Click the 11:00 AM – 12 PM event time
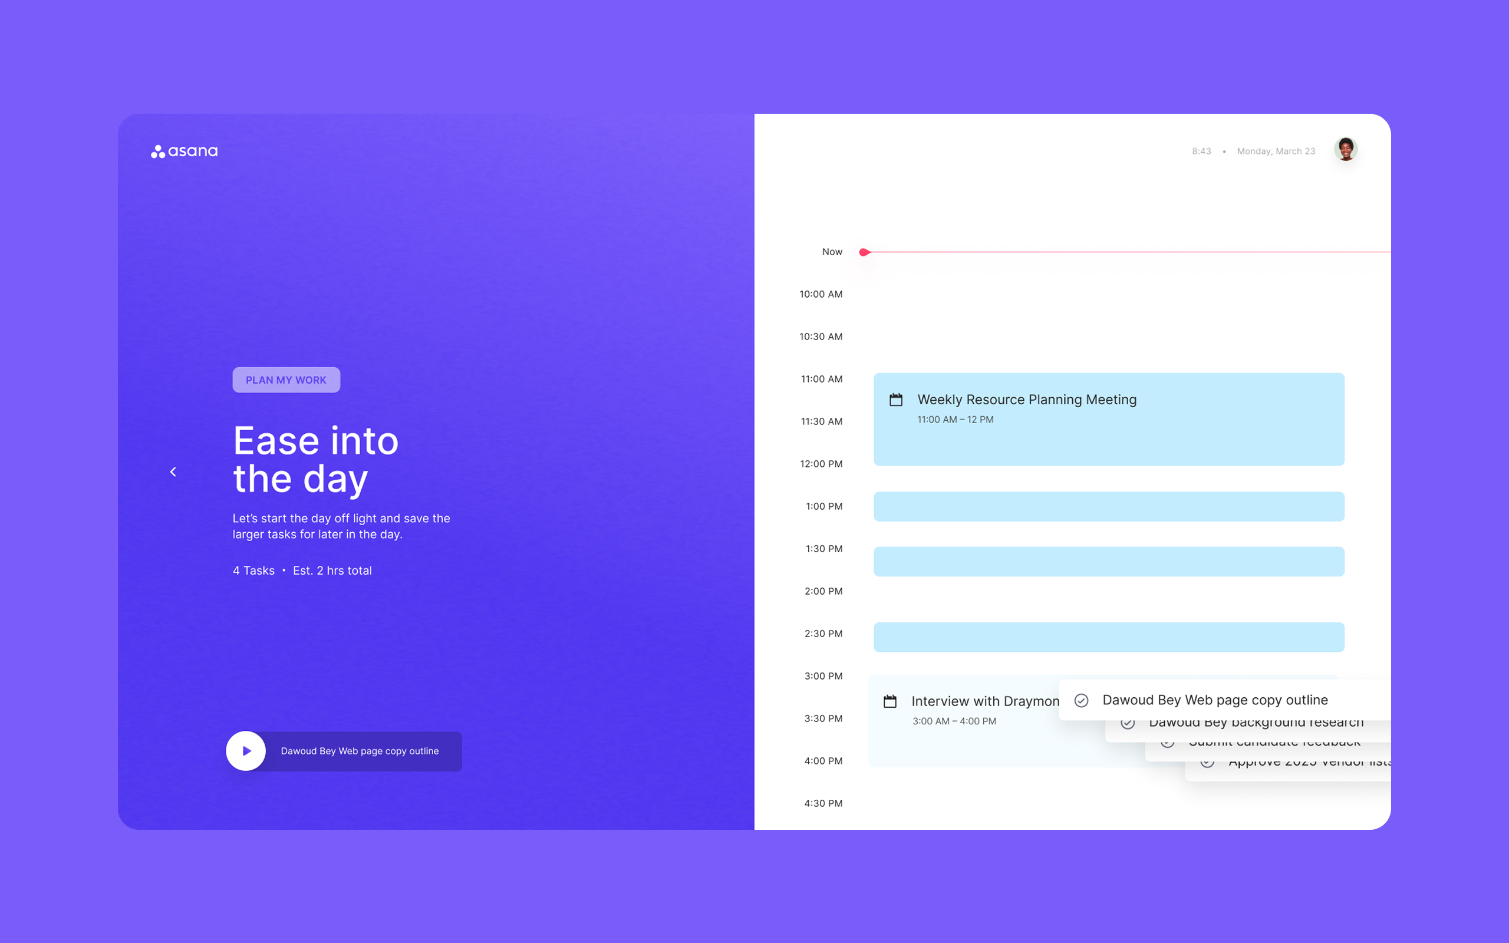The image size is (1509, 943). click(x=956, y=420)
